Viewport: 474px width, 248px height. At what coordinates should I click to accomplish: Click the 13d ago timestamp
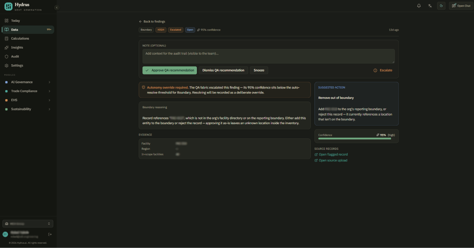[x=394, y=30]
